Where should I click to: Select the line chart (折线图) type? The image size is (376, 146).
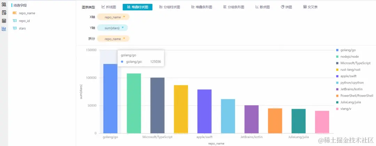[x=108, y=7]
